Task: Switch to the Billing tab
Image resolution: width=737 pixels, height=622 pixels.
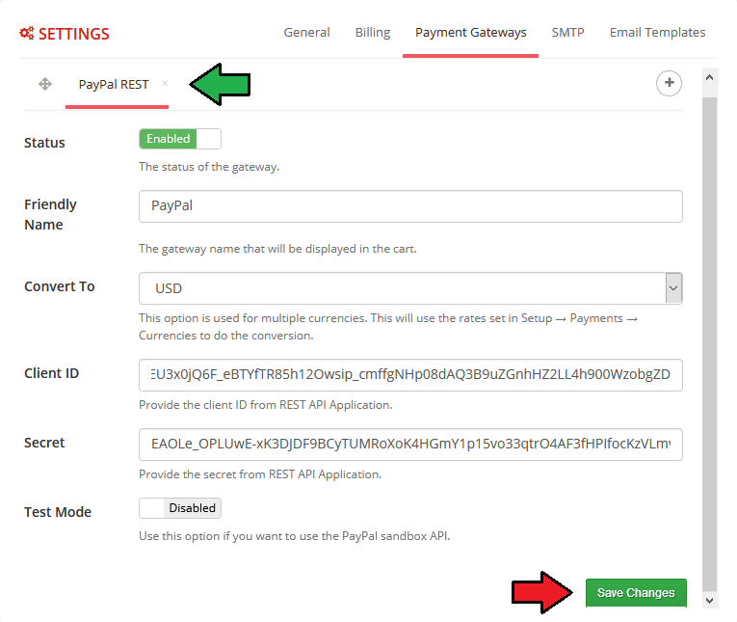Action: [373, 33]
